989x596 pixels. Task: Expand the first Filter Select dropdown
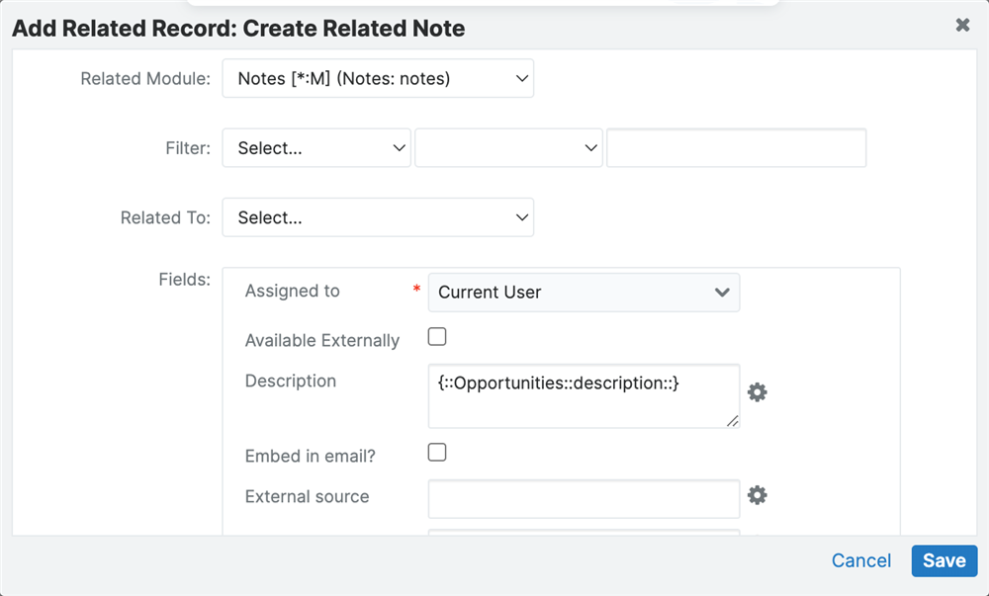(x=316, y=148)
